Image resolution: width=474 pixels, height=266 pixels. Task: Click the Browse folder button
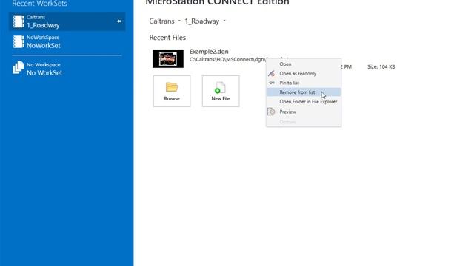point(172,91)
